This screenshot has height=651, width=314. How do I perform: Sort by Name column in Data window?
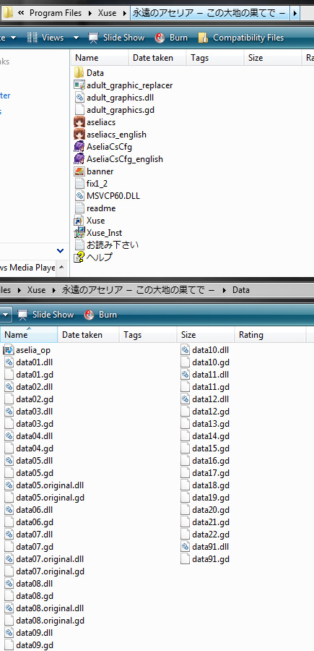click(29, 335)
